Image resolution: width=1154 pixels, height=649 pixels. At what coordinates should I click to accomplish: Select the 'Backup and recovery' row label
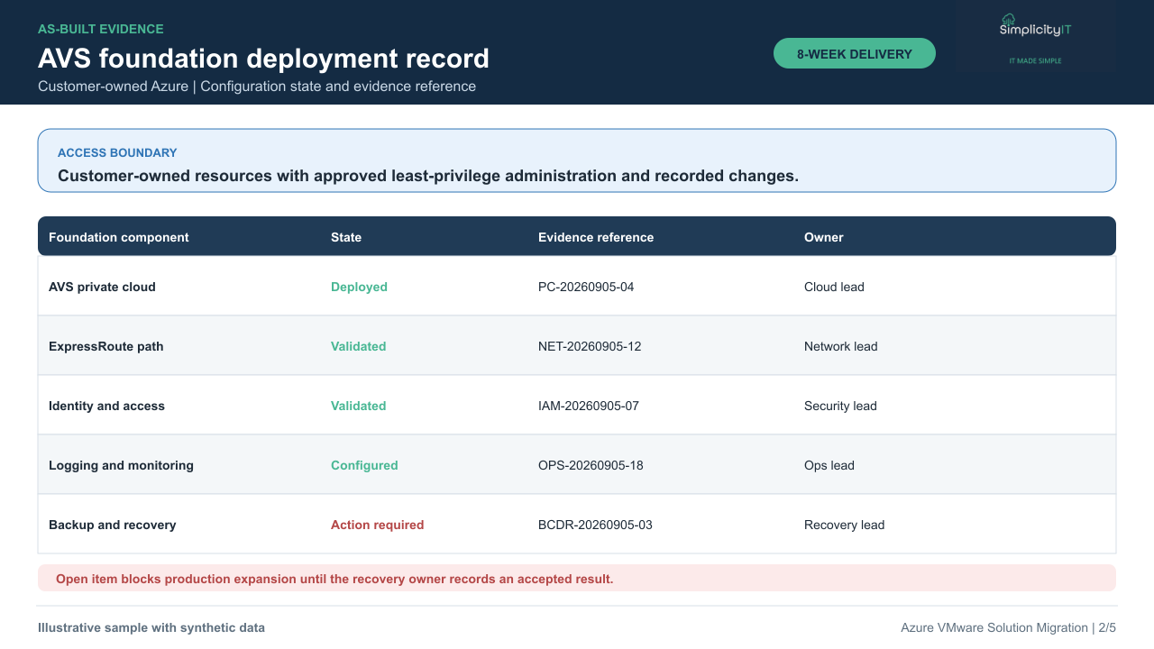112,525
